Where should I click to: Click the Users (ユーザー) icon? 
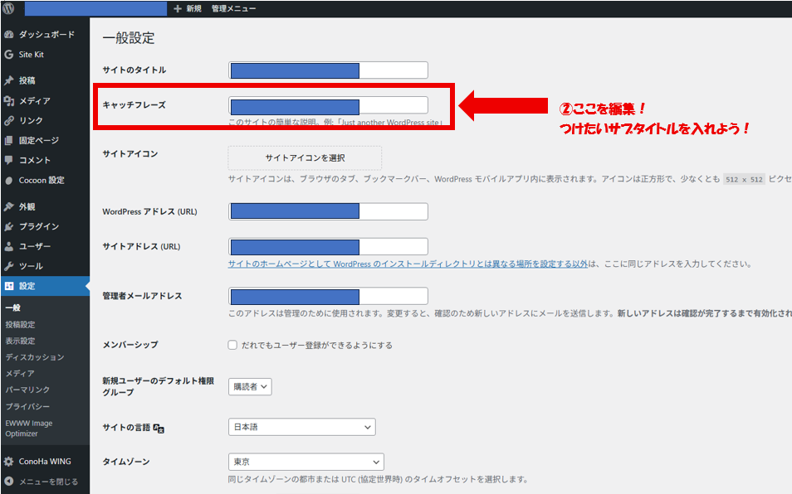(8, 247)
